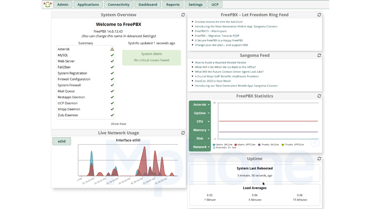
Task: Expand the Uptime statistics dropdown
Action: tap(200, 113)
